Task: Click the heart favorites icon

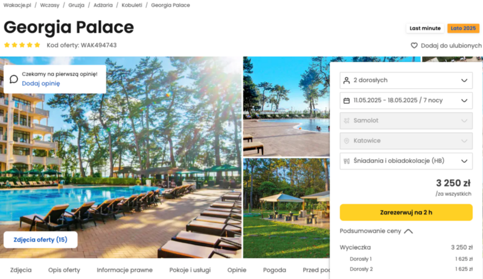Action: (414, 45)
